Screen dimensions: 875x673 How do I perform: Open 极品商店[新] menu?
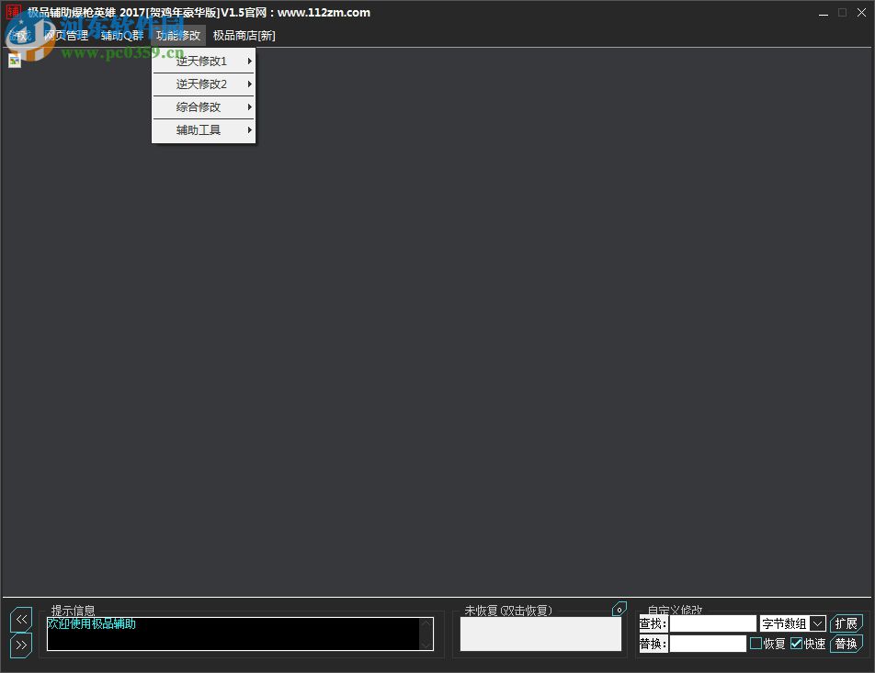click(244, 36)
